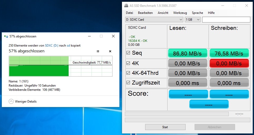Cancel the copy with the X icon

(110, 51)
